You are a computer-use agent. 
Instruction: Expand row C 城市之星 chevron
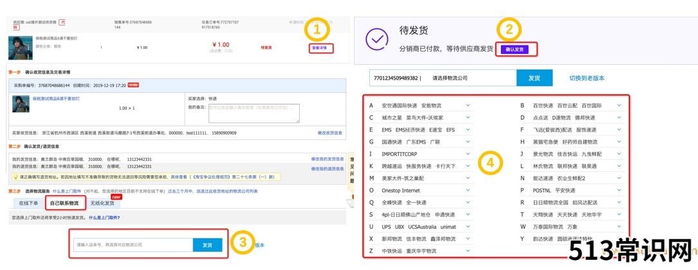(468, 117)
